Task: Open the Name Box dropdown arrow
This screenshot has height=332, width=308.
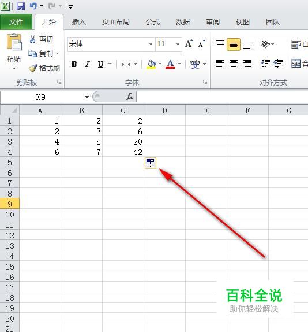Action: 87,97
